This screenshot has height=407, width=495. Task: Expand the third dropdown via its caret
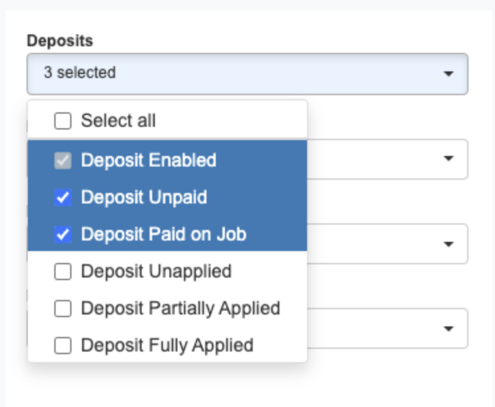[449, 244]
